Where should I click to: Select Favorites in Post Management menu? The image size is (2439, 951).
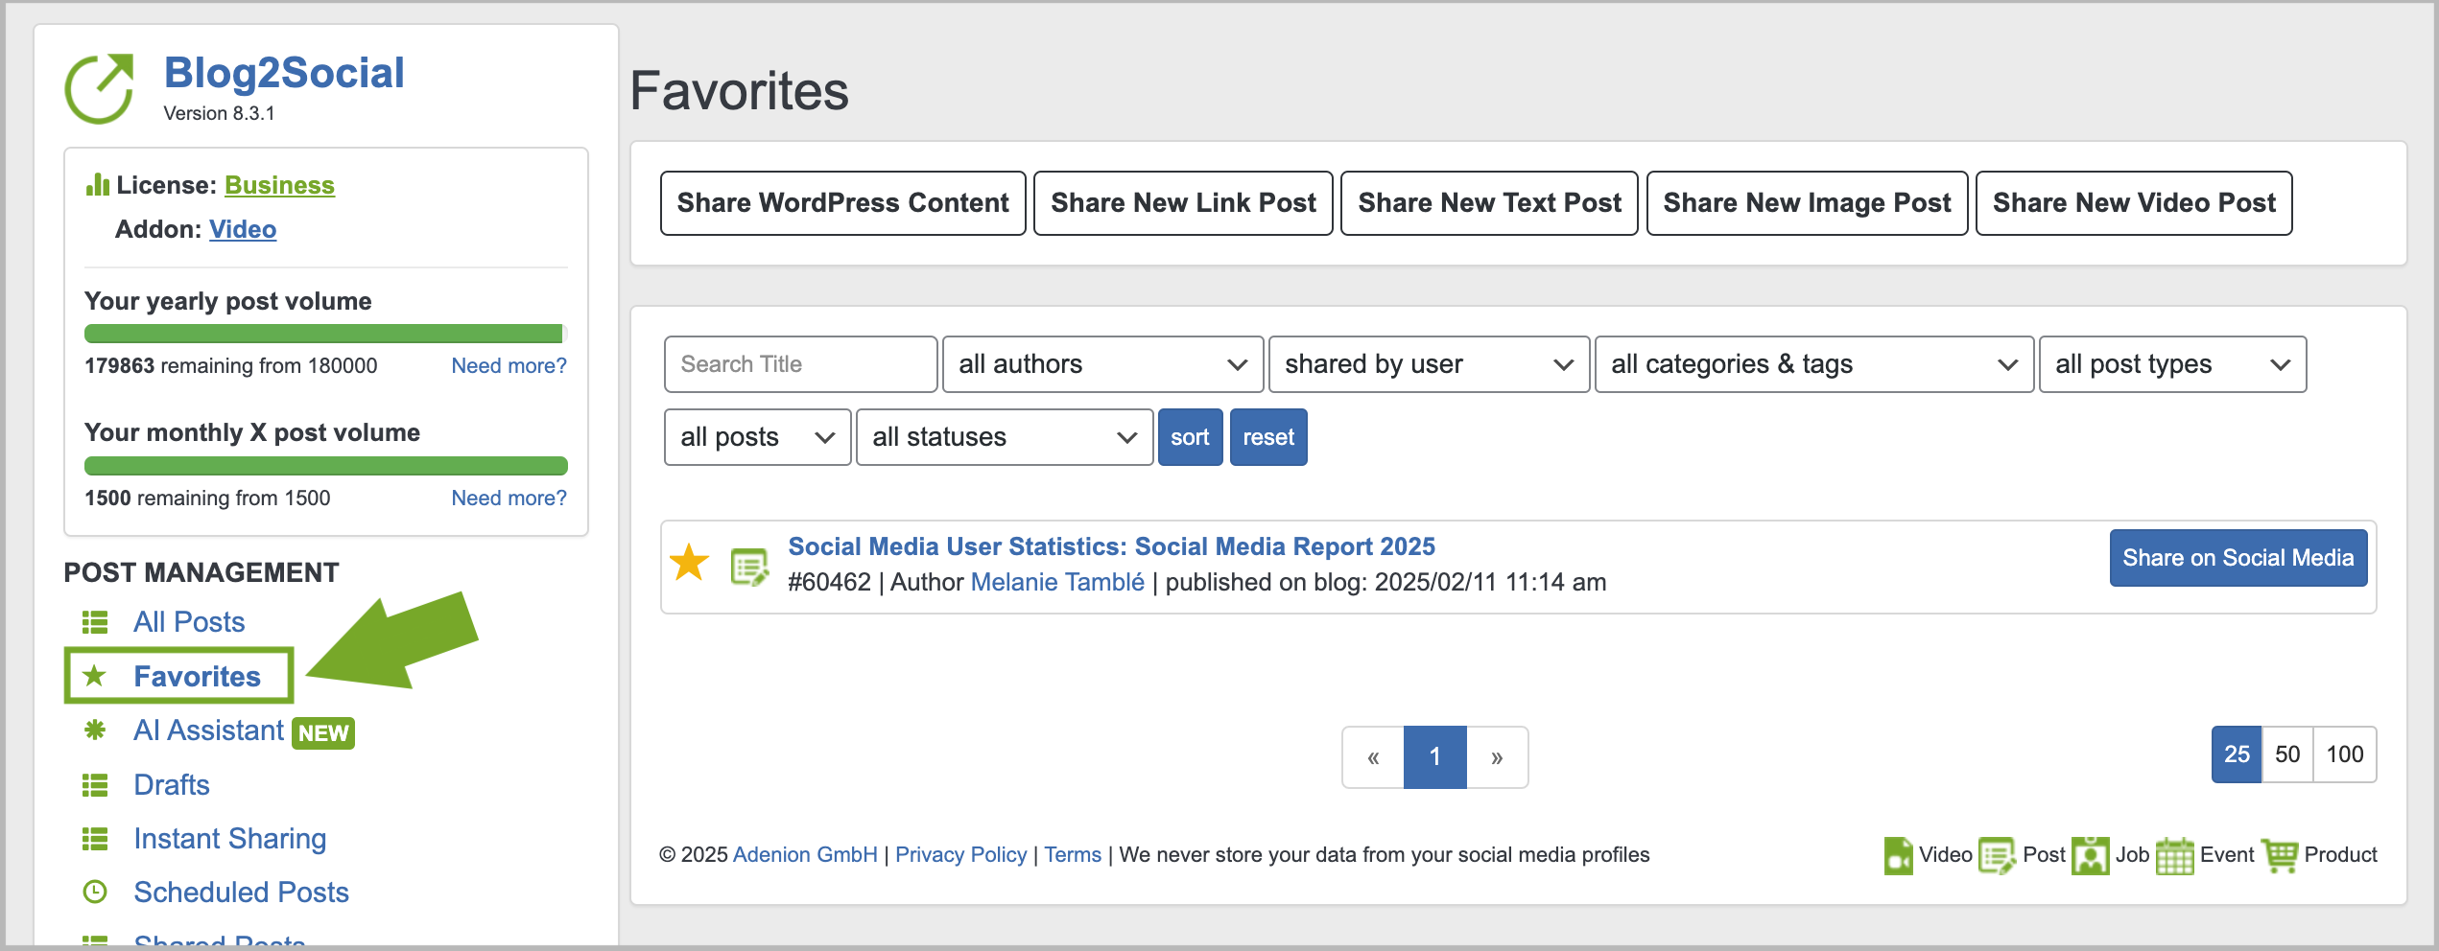(197, 676)
